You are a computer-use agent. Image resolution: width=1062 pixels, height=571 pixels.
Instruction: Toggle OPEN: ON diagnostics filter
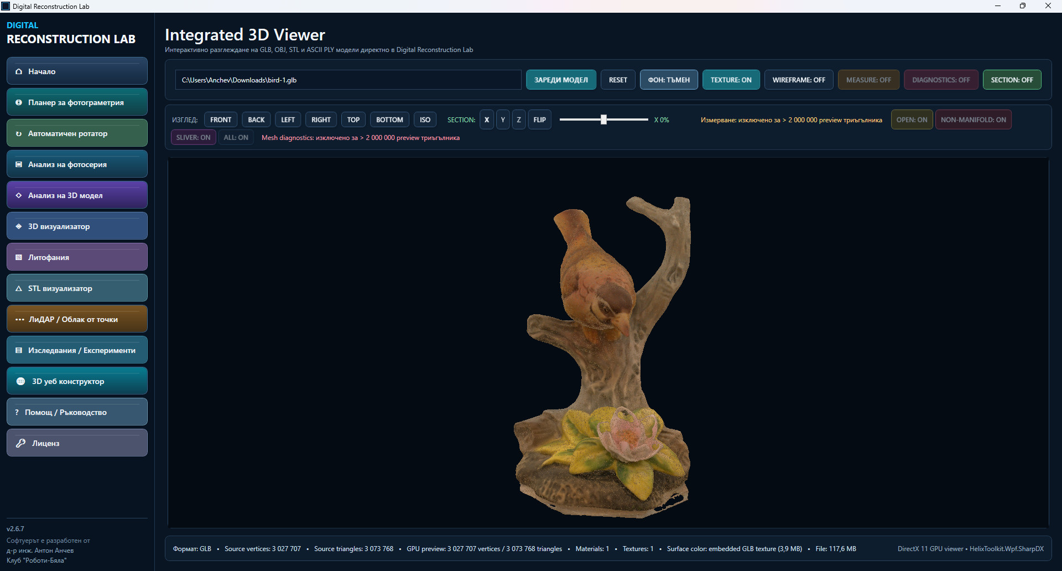click(x=912, y=120)
